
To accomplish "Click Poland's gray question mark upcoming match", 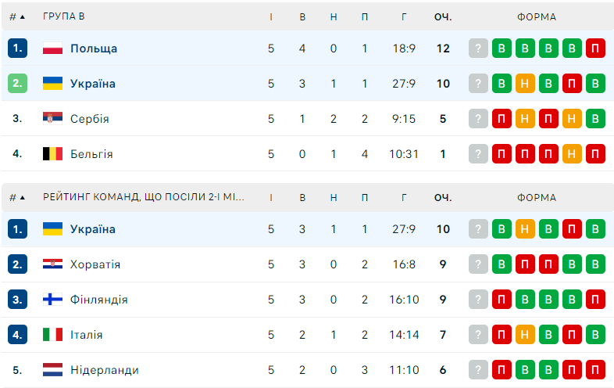I will [479, 48].
